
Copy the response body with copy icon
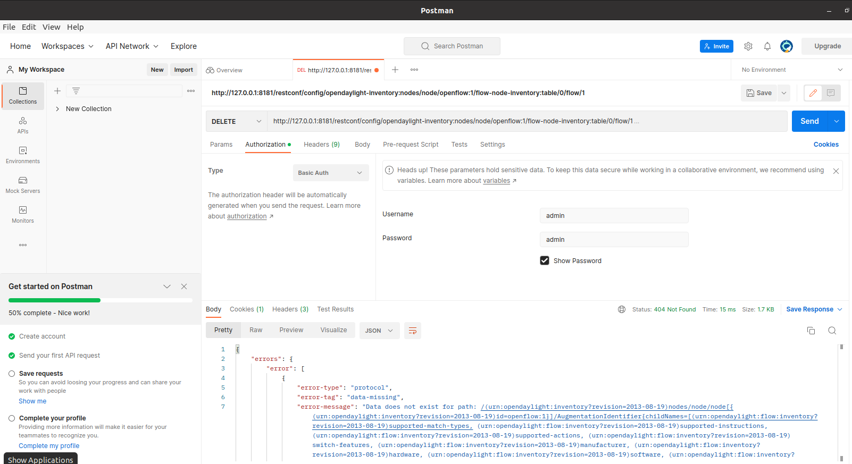coord(811,331)
